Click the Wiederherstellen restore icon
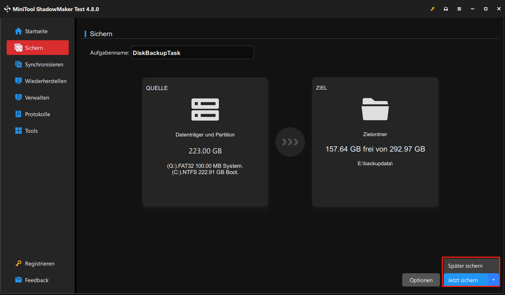Image resolution: width=505 pixels, height=295 pixels. click(x=18, y=81)
